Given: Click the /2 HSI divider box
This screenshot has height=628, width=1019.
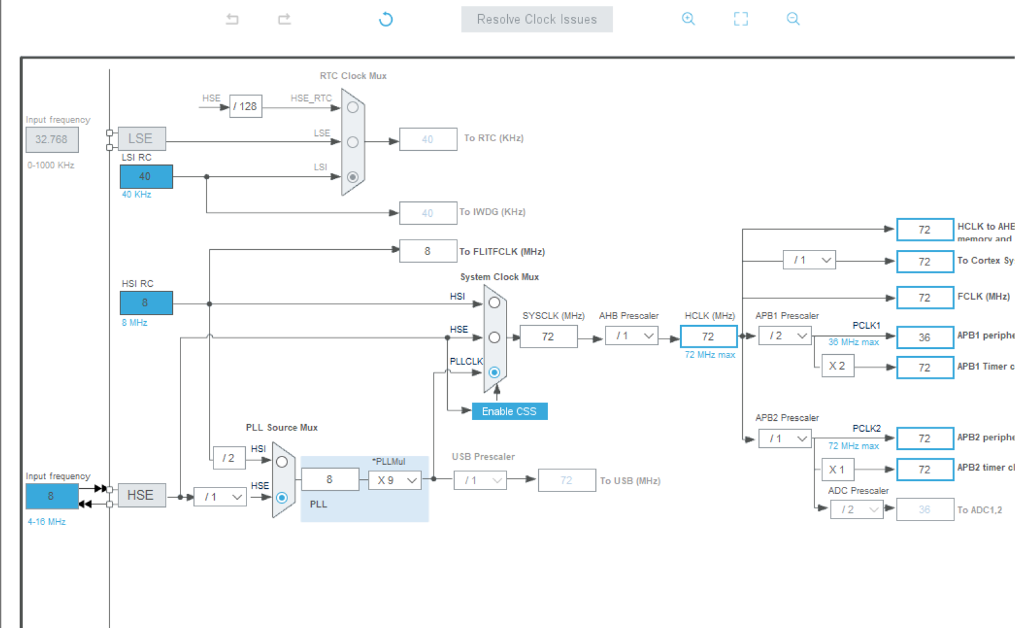Looking at the screenshot, I should [x=229, y=458].
